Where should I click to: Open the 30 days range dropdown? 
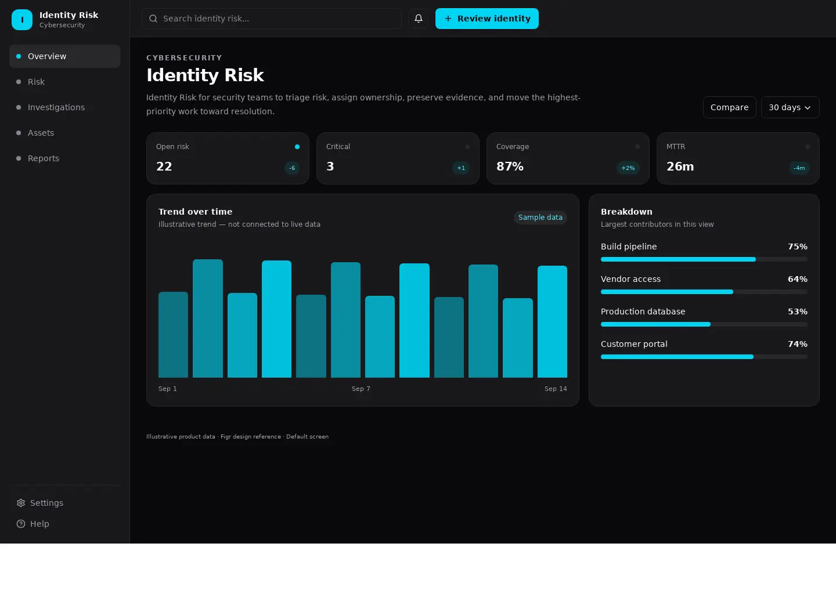pos(790,107)
